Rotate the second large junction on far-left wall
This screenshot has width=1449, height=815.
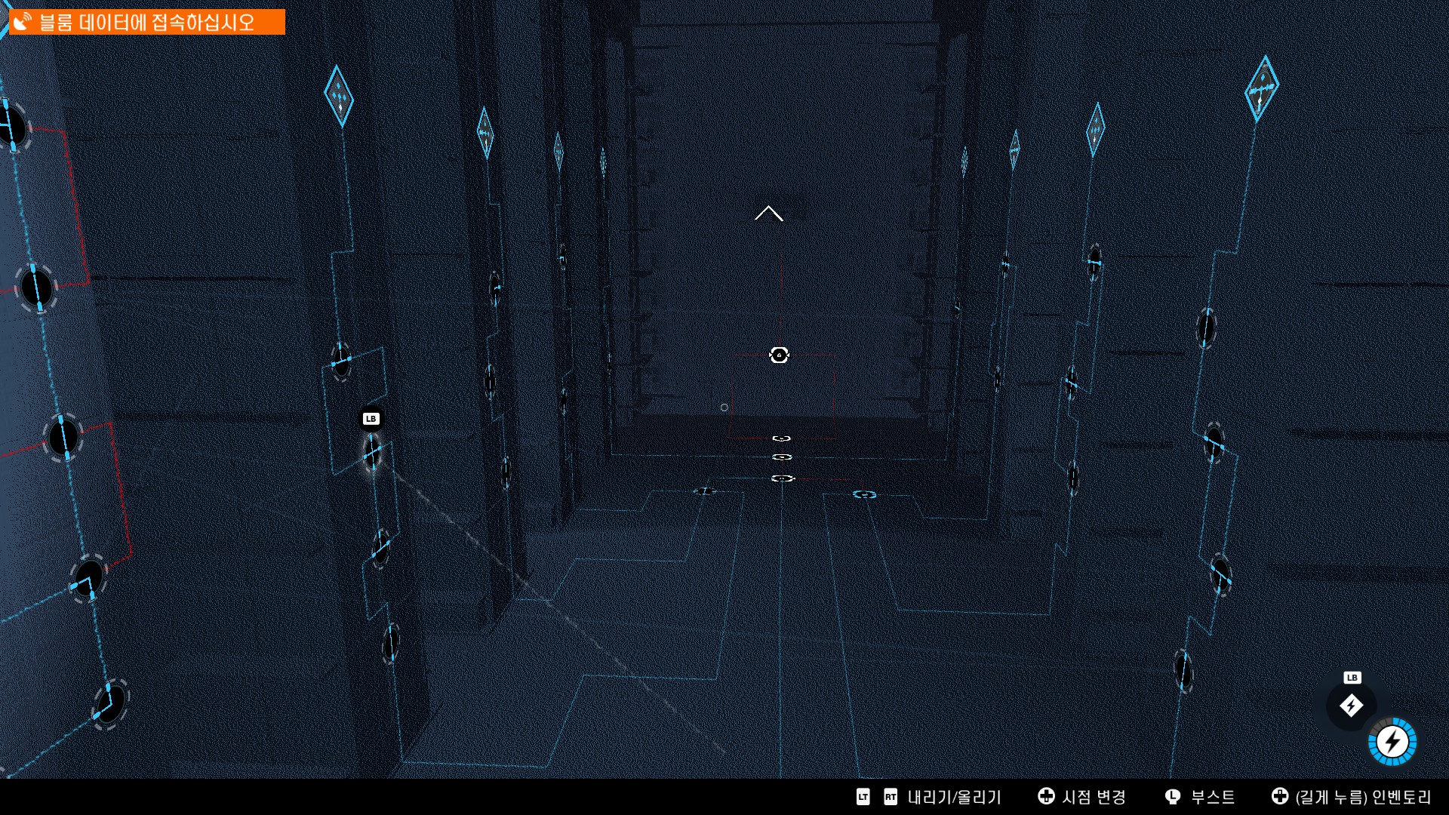(35, 288)
